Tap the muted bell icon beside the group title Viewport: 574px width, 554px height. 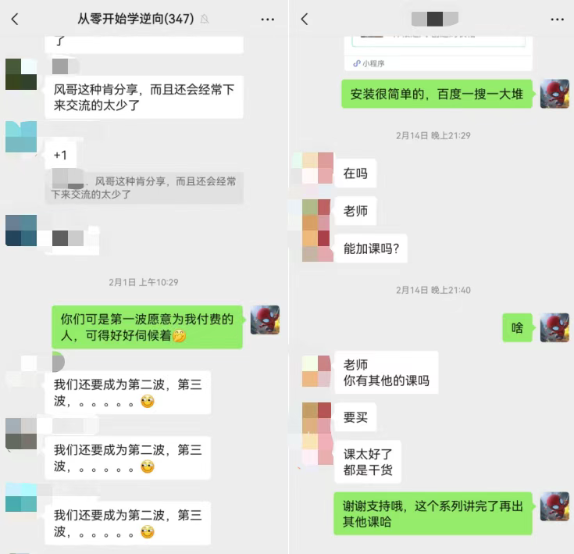coord(205,19)
